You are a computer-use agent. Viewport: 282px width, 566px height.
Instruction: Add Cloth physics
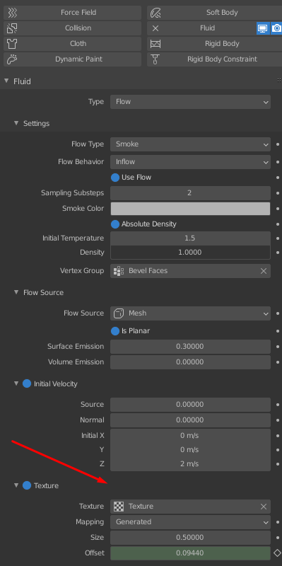[73, 44]
